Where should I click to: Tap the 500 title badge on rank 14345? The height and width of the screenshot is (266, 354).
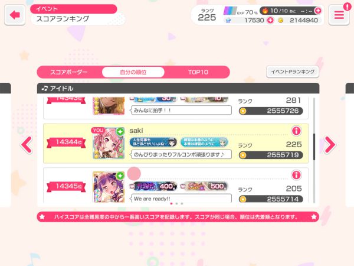click(204, 186)
